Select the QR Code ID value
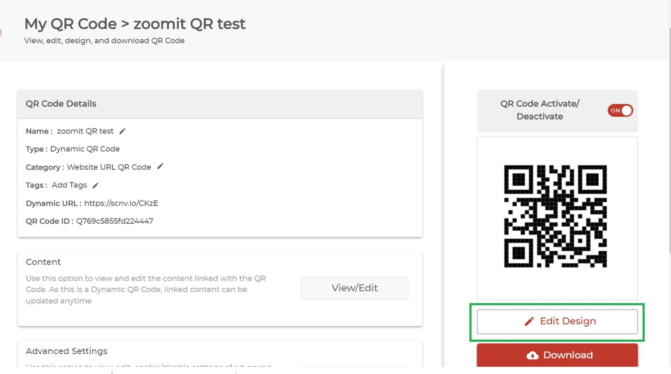 pyautogui.click(x=115, y=221)
